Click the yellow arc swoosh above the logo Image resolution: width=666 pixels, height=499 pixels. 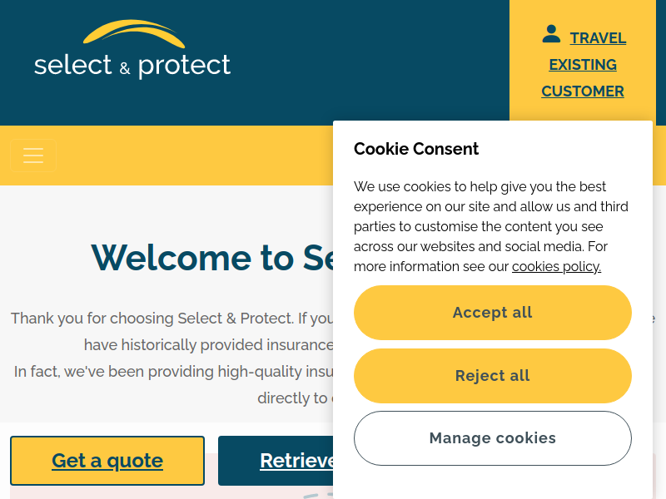point(134,34)
